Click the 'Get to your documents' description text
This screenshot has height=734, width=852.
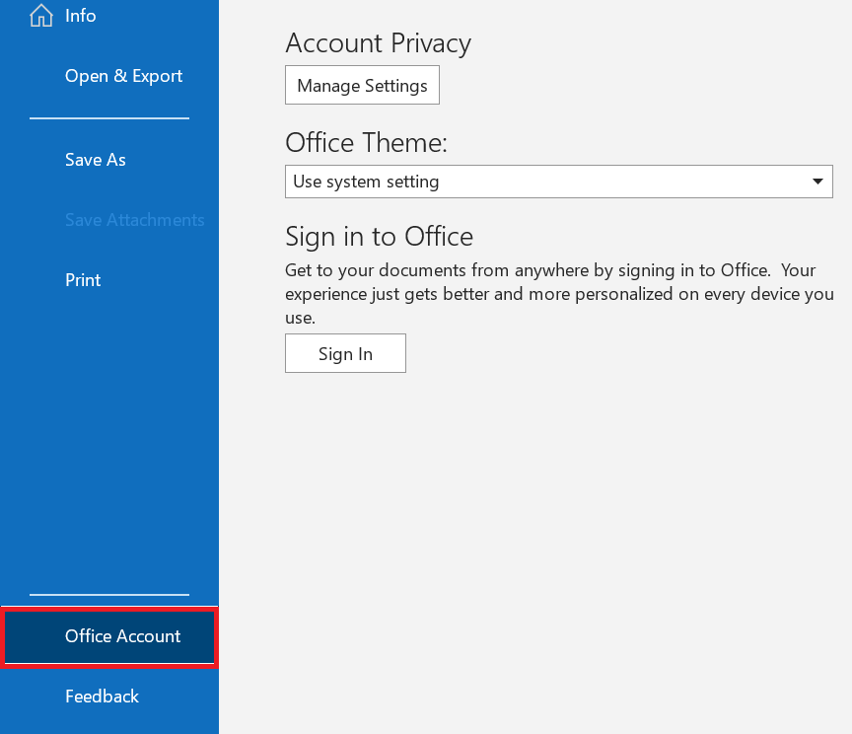coord(559,294)
